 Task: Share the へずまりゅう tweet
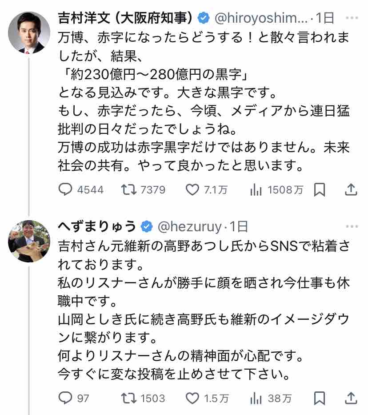351,398
